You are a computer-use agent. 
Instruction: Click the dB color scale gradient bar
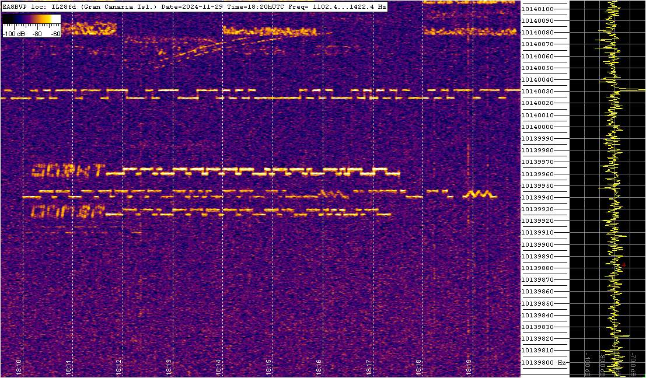point(32,19)
